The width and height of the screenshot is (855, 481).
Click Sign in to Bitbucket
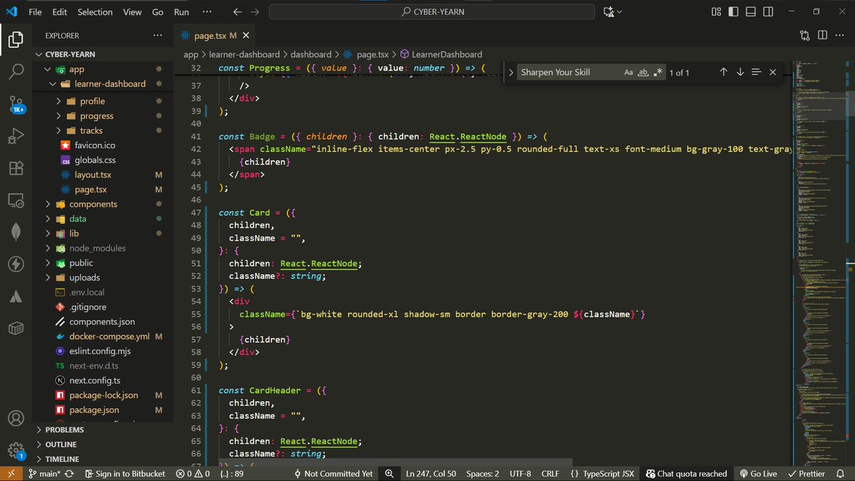click(x=125, y=473)
